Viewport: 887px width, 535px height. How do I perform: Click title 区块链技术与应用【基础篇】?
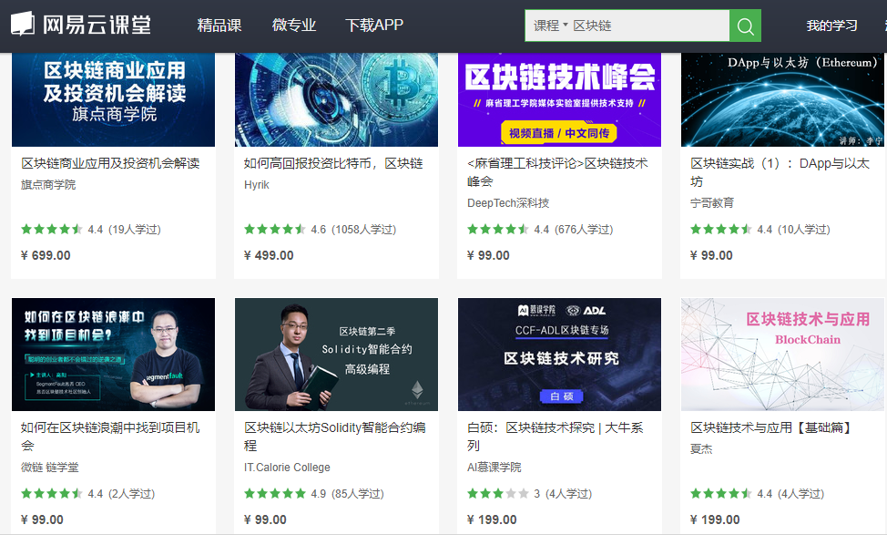click(x=771, y=427)
